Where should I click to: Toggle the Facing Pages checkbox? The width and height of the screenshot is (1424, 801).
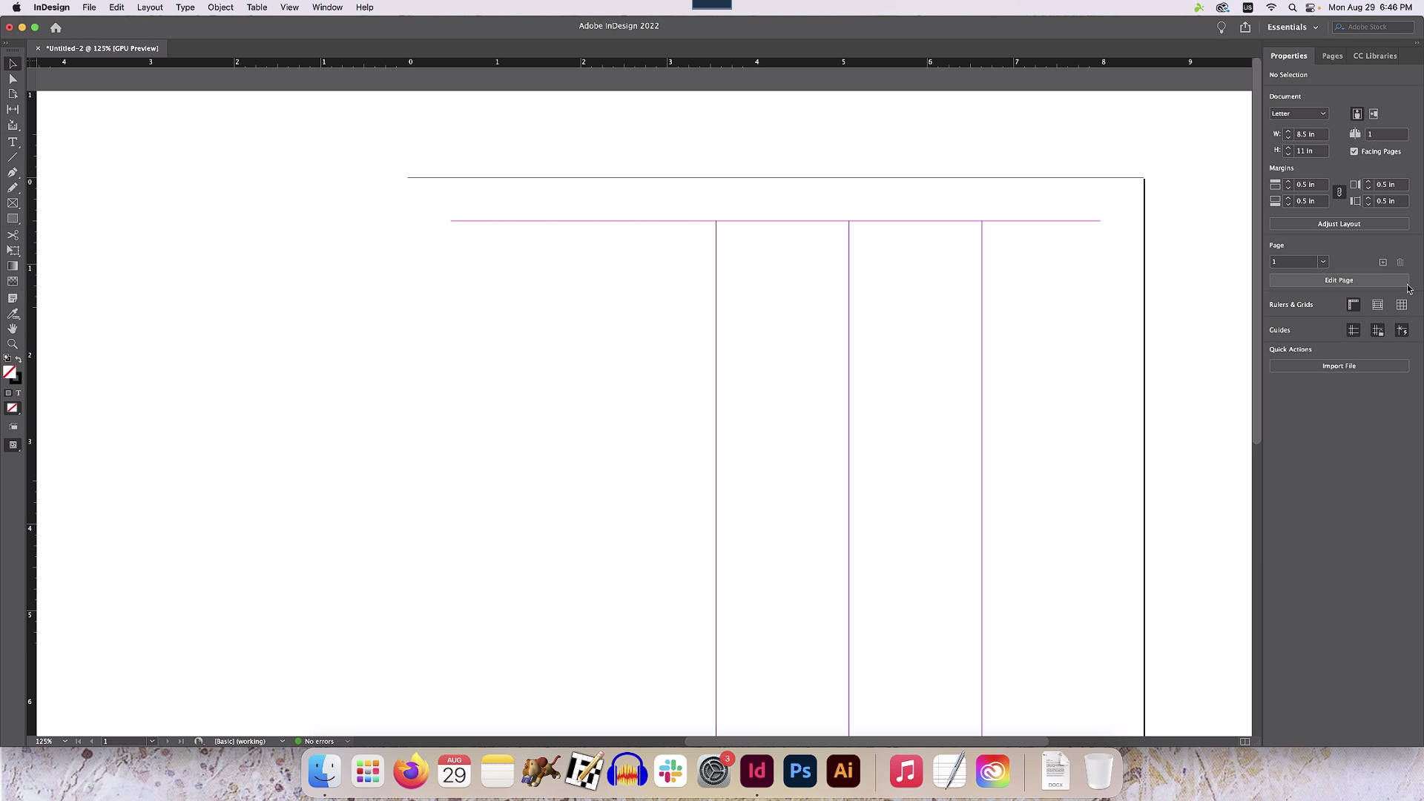pyautogui.click(x=1354, y=151)
